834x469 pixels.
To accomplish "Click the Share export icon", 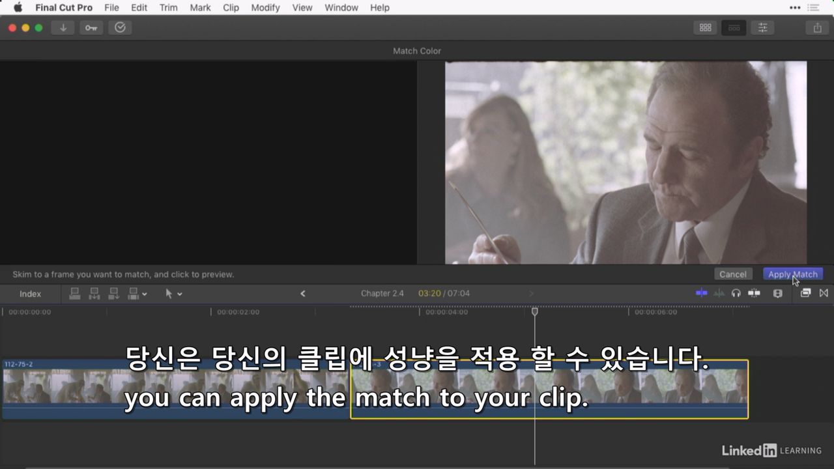I will [817, 27].
